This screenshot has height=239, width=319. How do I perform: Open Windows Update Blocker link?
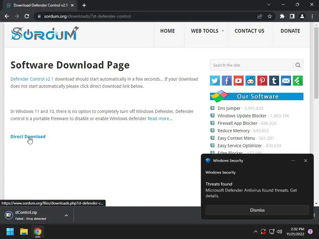pos(242,116)
